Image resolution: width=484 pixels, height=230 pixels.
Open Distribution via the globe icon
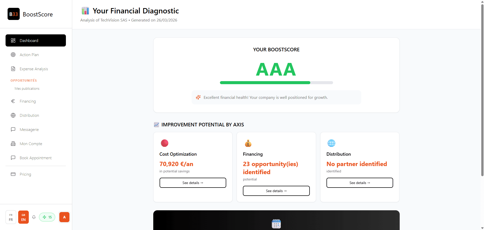(x=13, y=115)
